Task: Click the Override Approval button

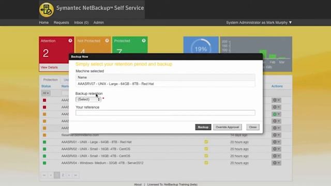Action: [x=228, y=127]
